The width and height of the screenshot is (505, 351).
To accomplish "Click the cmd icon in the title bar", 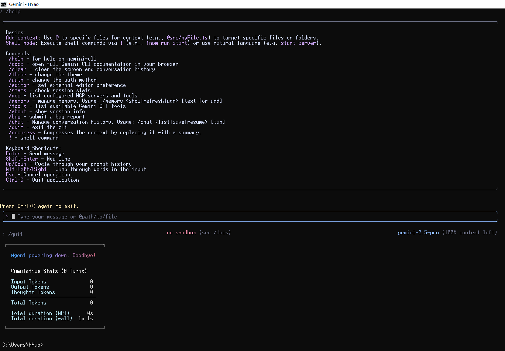I will [4, 4].
